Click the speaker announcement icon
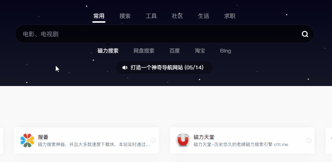Image resolution: width=332 pixels, height=162 pixels. pos(125,67)
